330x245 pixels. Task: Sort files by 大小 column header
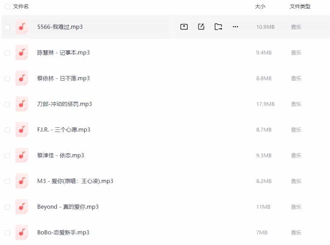click(x=260, y=7)
